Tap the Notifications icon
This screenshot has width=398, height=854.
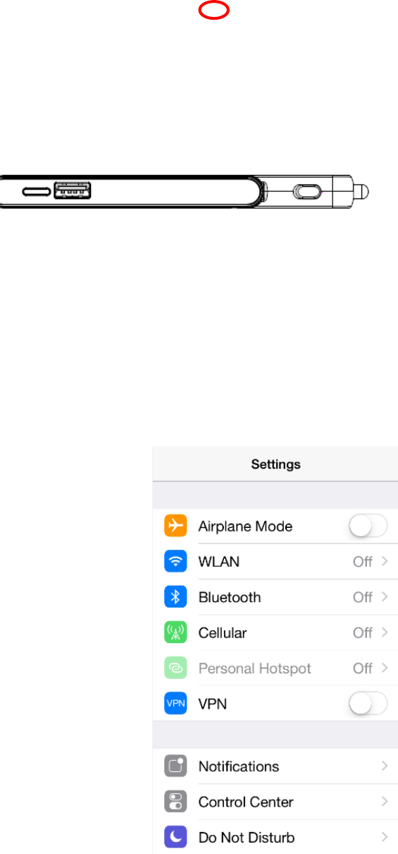(x=175, y=766)
